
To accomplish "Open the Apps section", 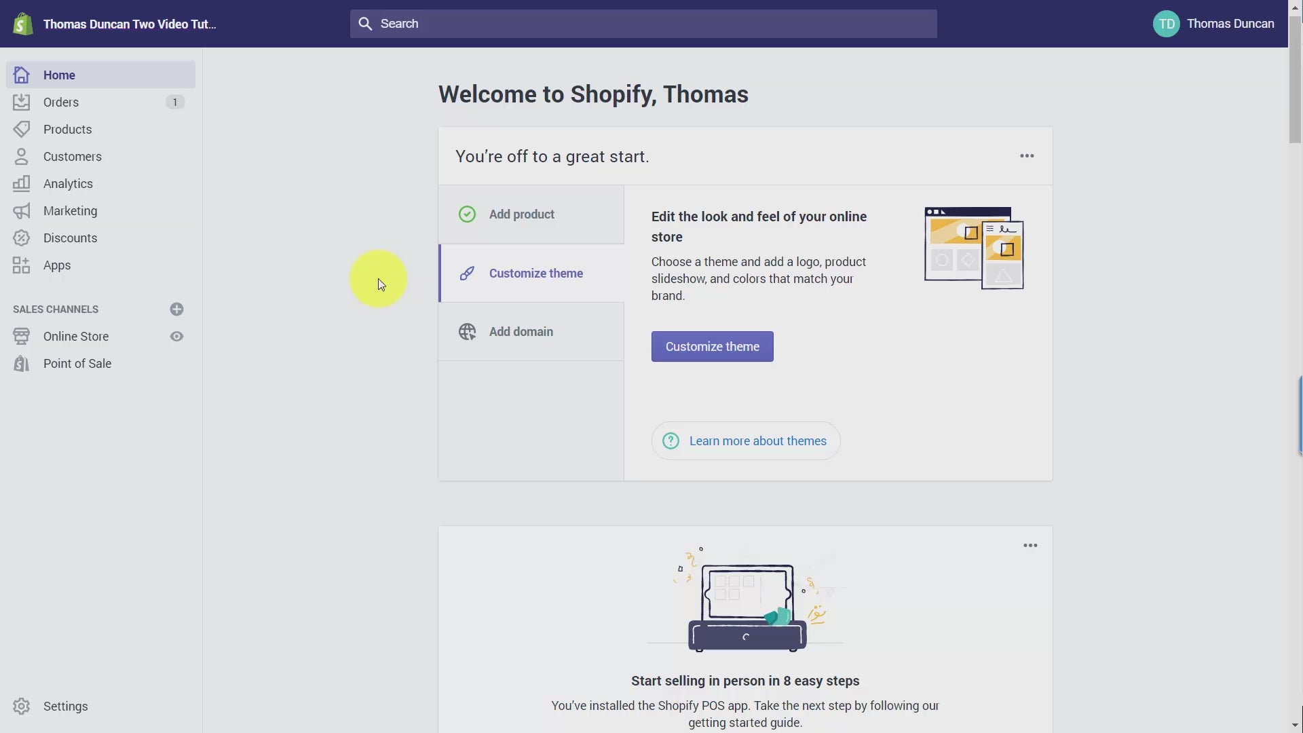I will pyautogui.click(x=100, y=265).
